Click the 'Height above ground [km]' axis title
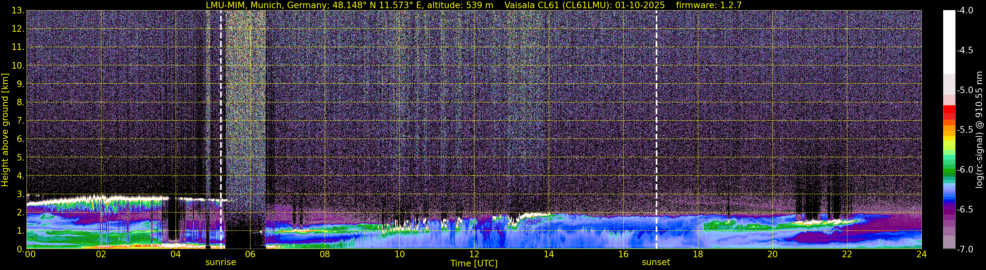 [x=5, y=130]
